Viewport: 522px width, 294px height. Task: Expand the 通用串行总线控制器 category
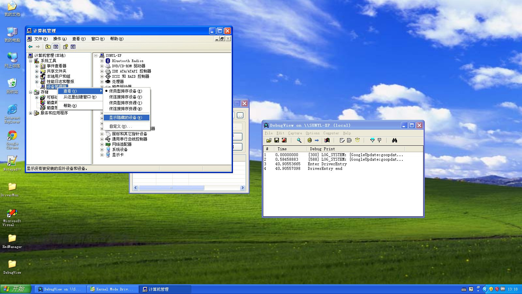click(x=102, y=139)
